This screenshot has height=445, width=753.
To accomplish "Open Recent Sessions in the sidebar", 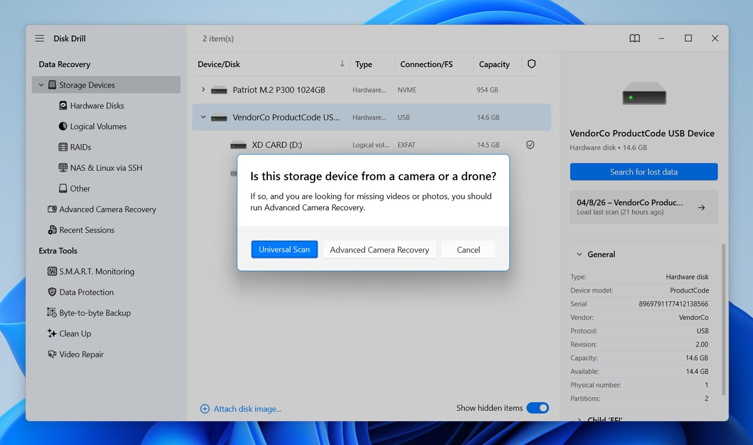I will pos(87,230).
